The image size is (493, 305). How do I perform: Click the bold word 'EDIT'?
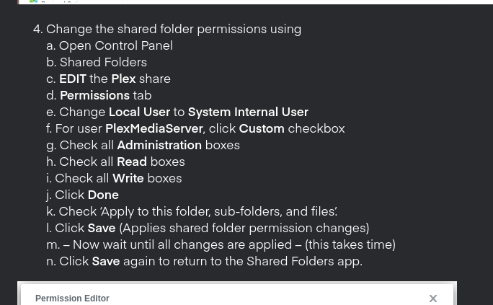pos(73,79)
